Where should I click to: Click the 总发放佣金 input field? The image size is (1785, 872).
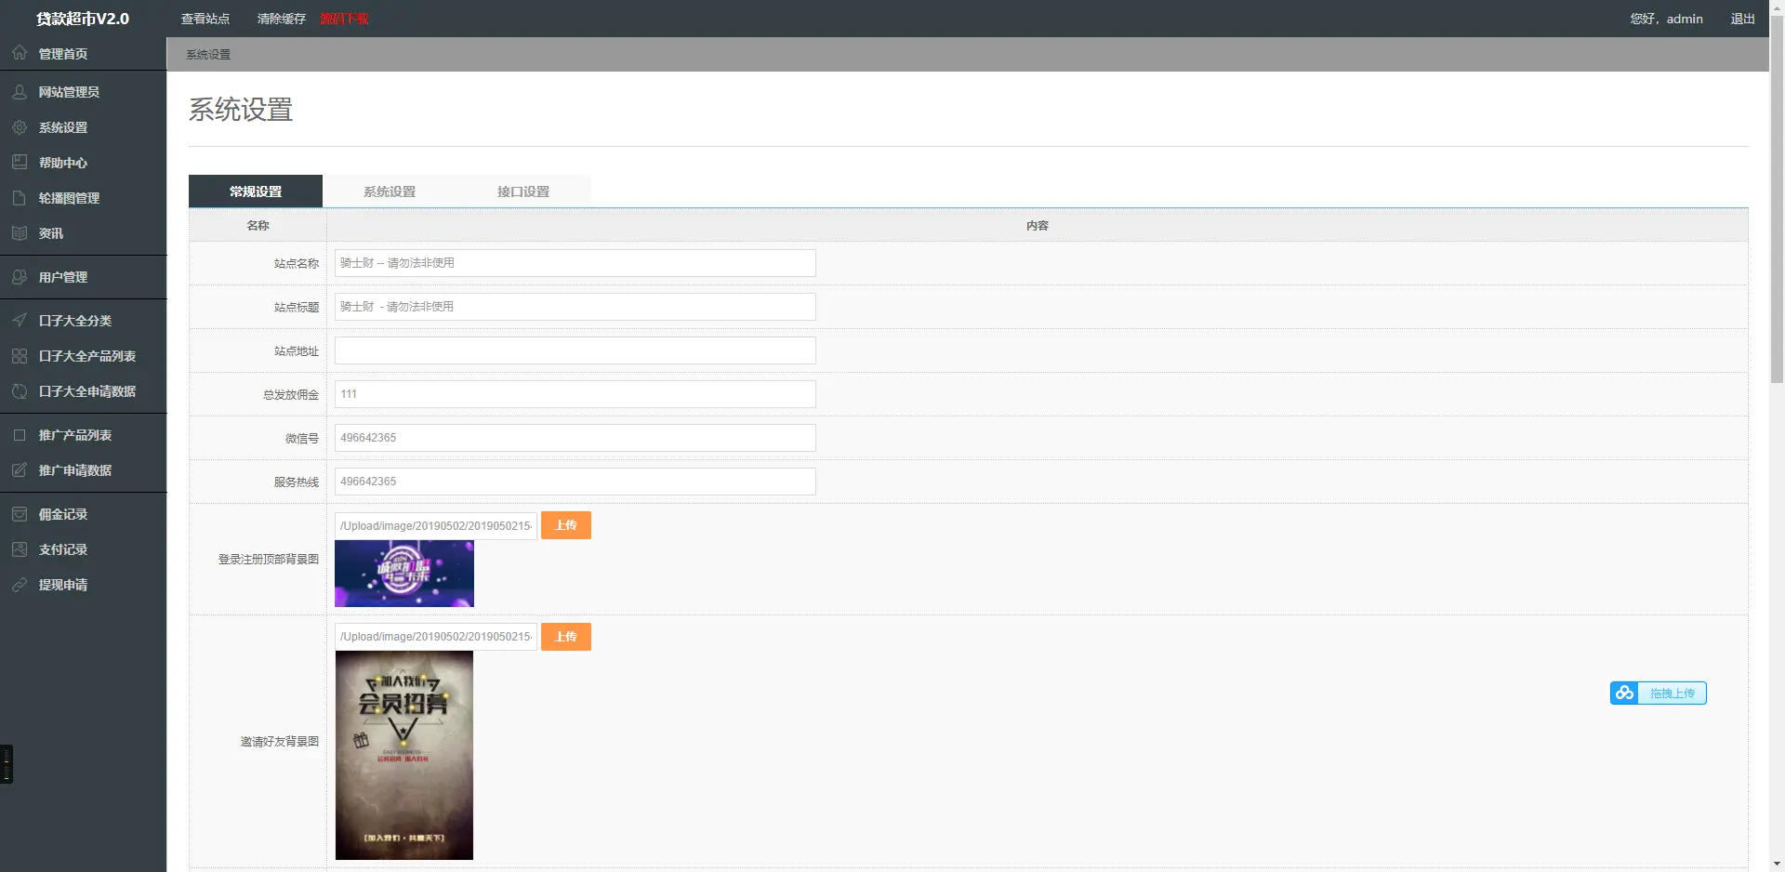(575, 394)
